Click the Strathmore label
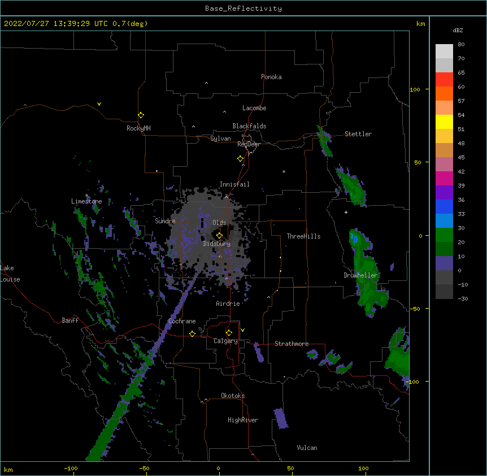 [x=292, y=344]
